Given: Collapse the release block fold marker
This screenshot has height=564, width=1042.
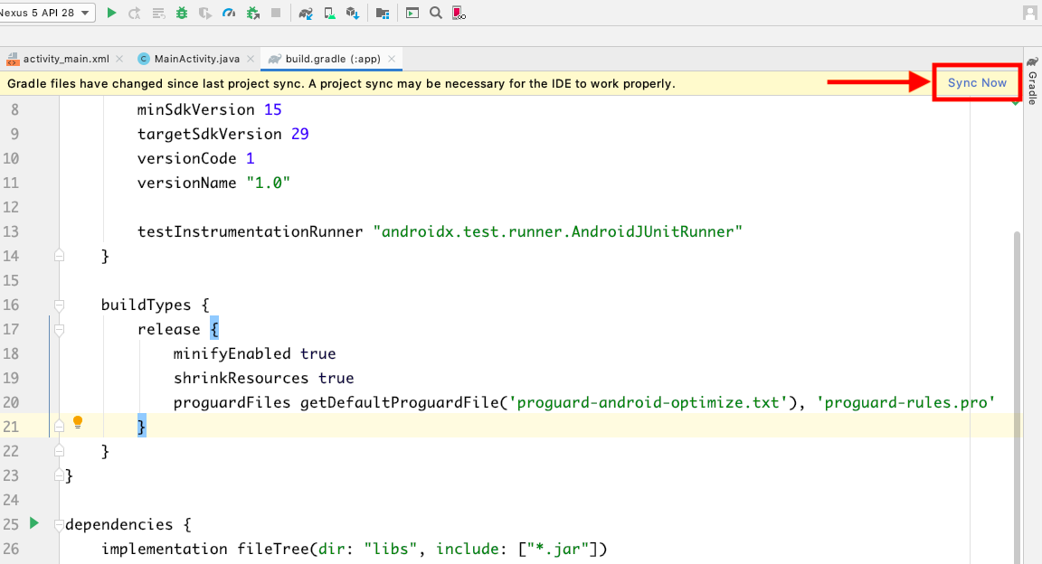Looking at the screenshot, I should tap(59, 330).
